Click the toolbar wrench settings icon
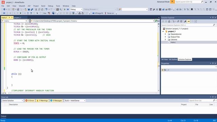217x122 pixels. pos(154,9)
